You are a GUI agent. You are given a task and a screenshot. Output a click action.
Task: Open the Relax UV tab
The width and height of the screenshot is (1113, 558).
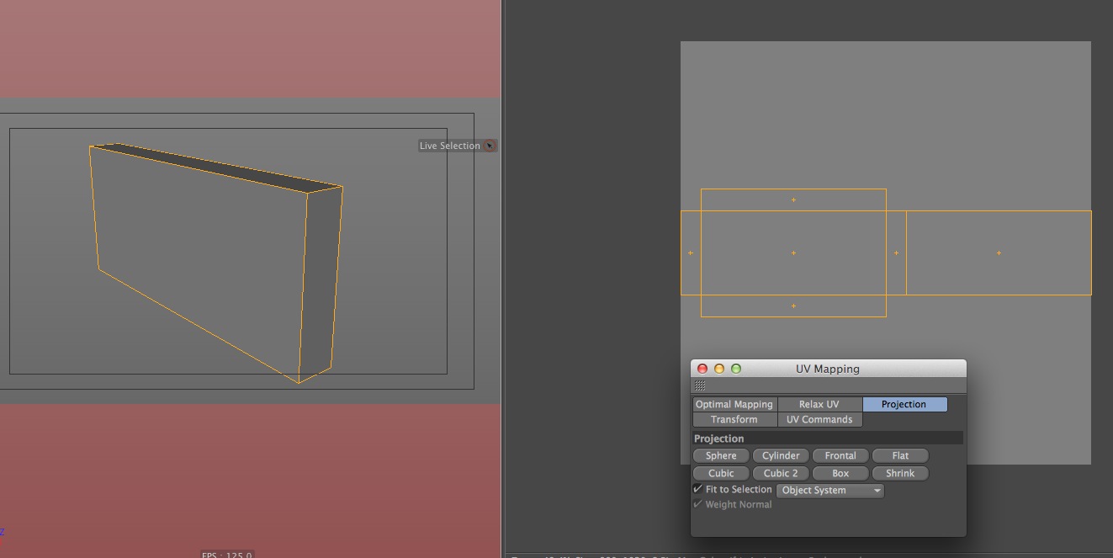pos(819,405)
